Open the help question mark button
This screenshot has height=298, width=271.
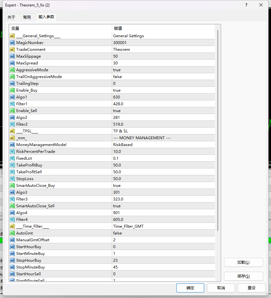pos(246,5)
